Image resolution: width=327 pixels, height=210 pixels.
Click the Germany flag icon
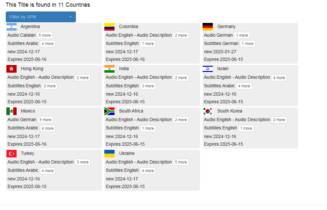(x=208, y=27)
